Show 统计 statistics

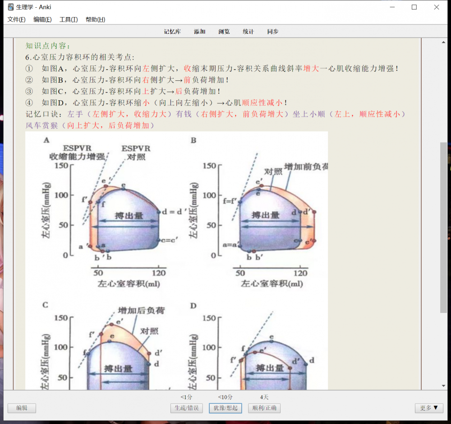pos(248,32)
